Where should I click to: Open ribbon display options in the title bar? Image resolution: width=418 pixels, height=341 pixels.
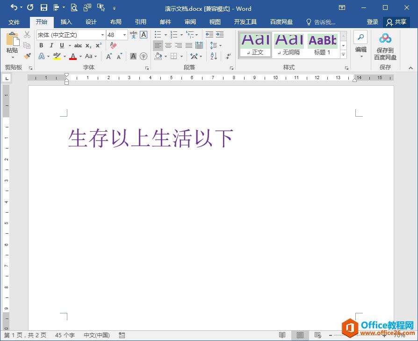(342, 8)
